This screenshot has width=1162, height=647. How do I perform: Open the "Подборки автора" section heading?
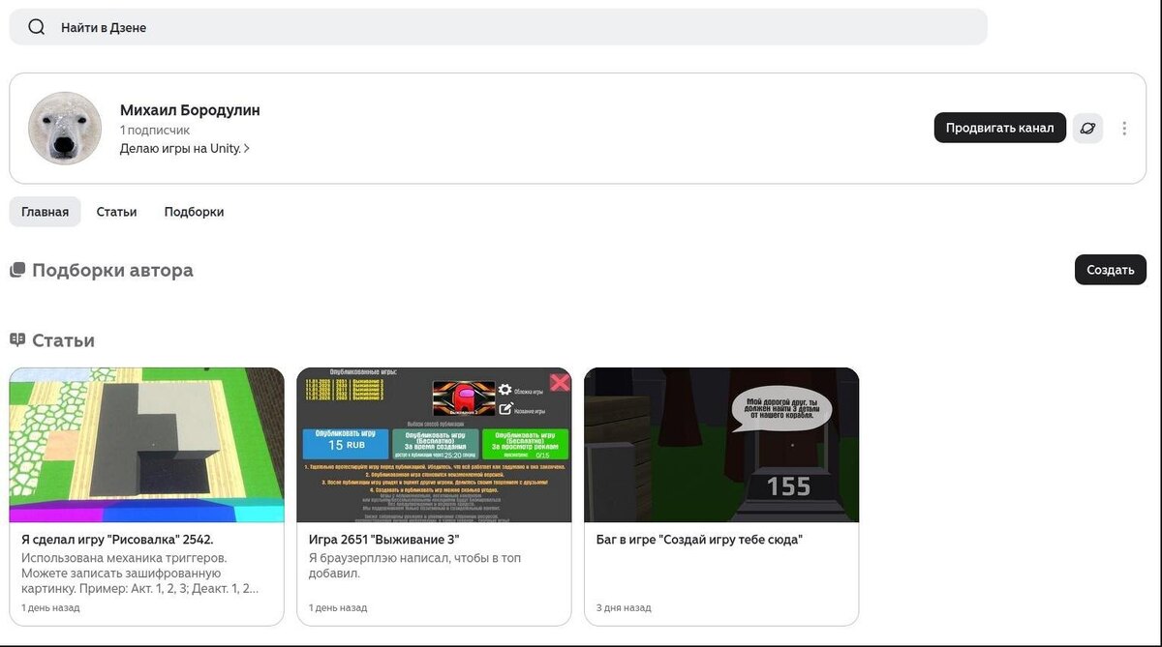tap(112, 270)
